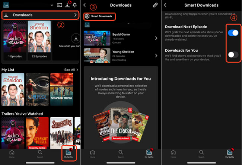Go to Search tab in first screen

tap(40, 154)
